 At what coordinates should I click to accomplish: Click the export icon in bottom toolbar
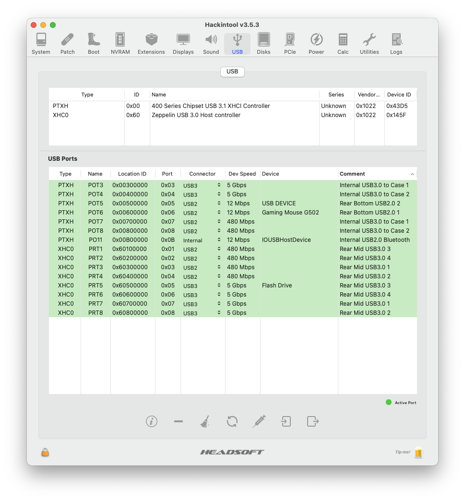pos(313,421)
